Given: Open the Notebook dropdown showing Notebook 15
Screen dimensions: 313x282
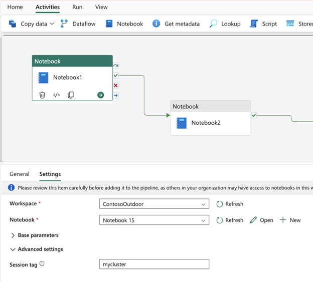Looking at the screenshot, I should 154,220.
